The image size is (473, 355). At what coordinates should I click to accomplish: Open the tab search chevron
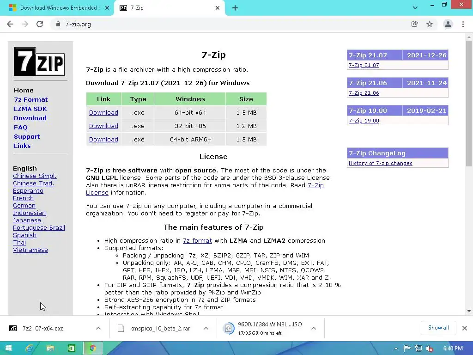coord(415,8)
